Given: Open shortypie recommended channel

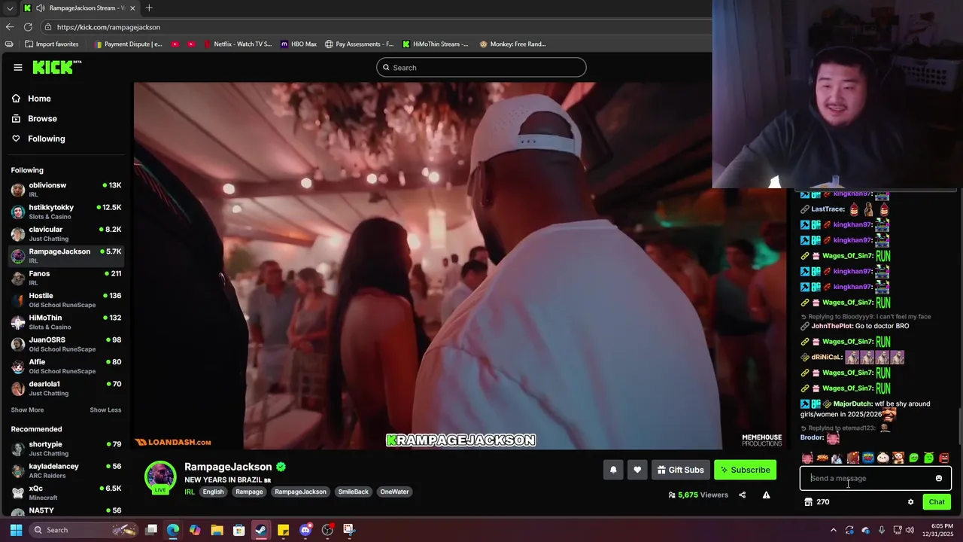Looking at the screenshot, I should click(66, 449).
